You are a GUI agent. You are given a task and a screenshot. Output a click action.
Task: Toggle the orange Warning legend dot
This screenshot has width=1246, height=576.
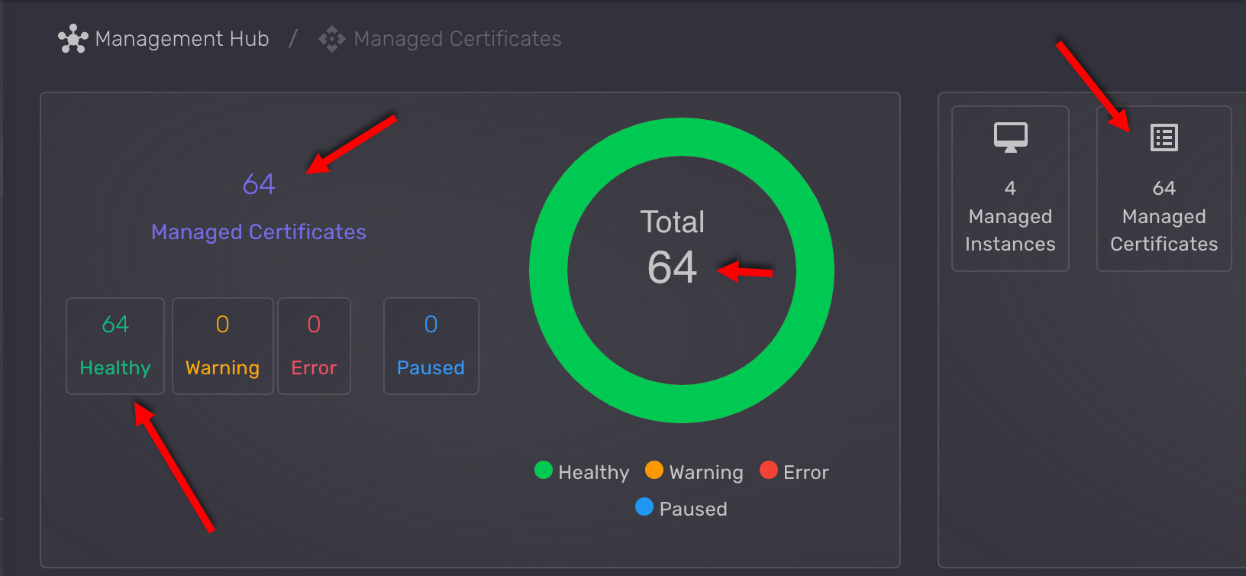654,471
